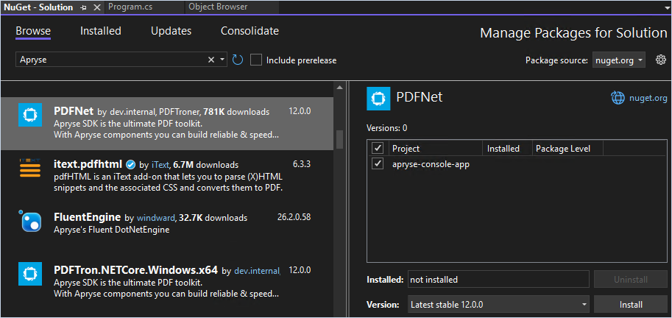Sort by the Package Level column header
Screen dimensions: 672x318
click(x=567, y=148)
